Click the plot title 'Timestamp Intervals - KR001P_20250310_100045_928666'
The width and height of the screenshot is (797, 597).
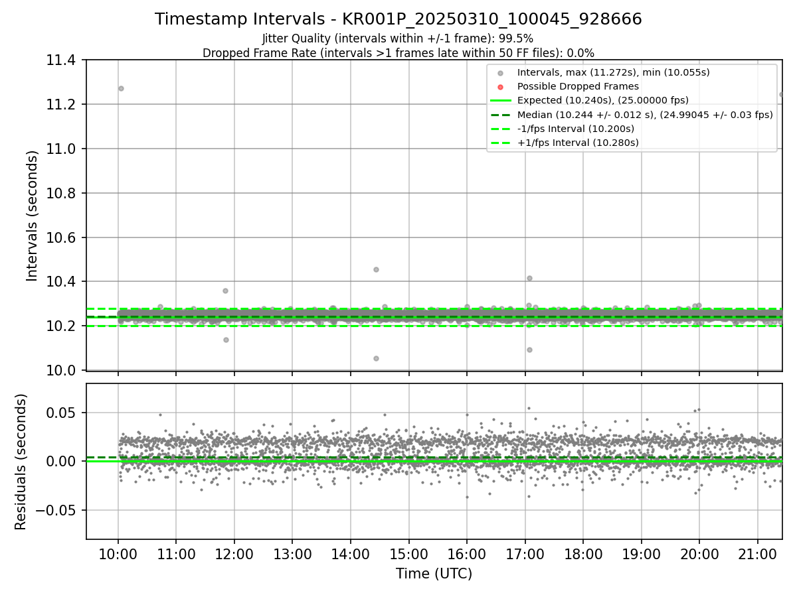398,19
